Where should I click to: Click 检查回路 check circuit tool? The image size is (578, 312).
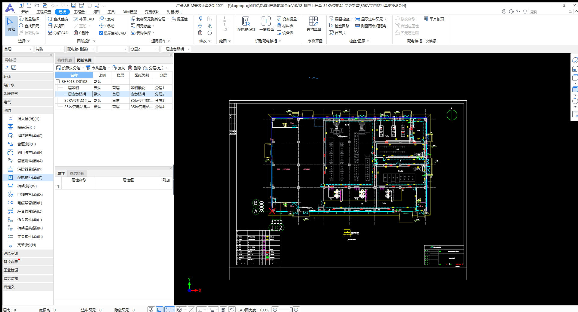pos(339,26)
